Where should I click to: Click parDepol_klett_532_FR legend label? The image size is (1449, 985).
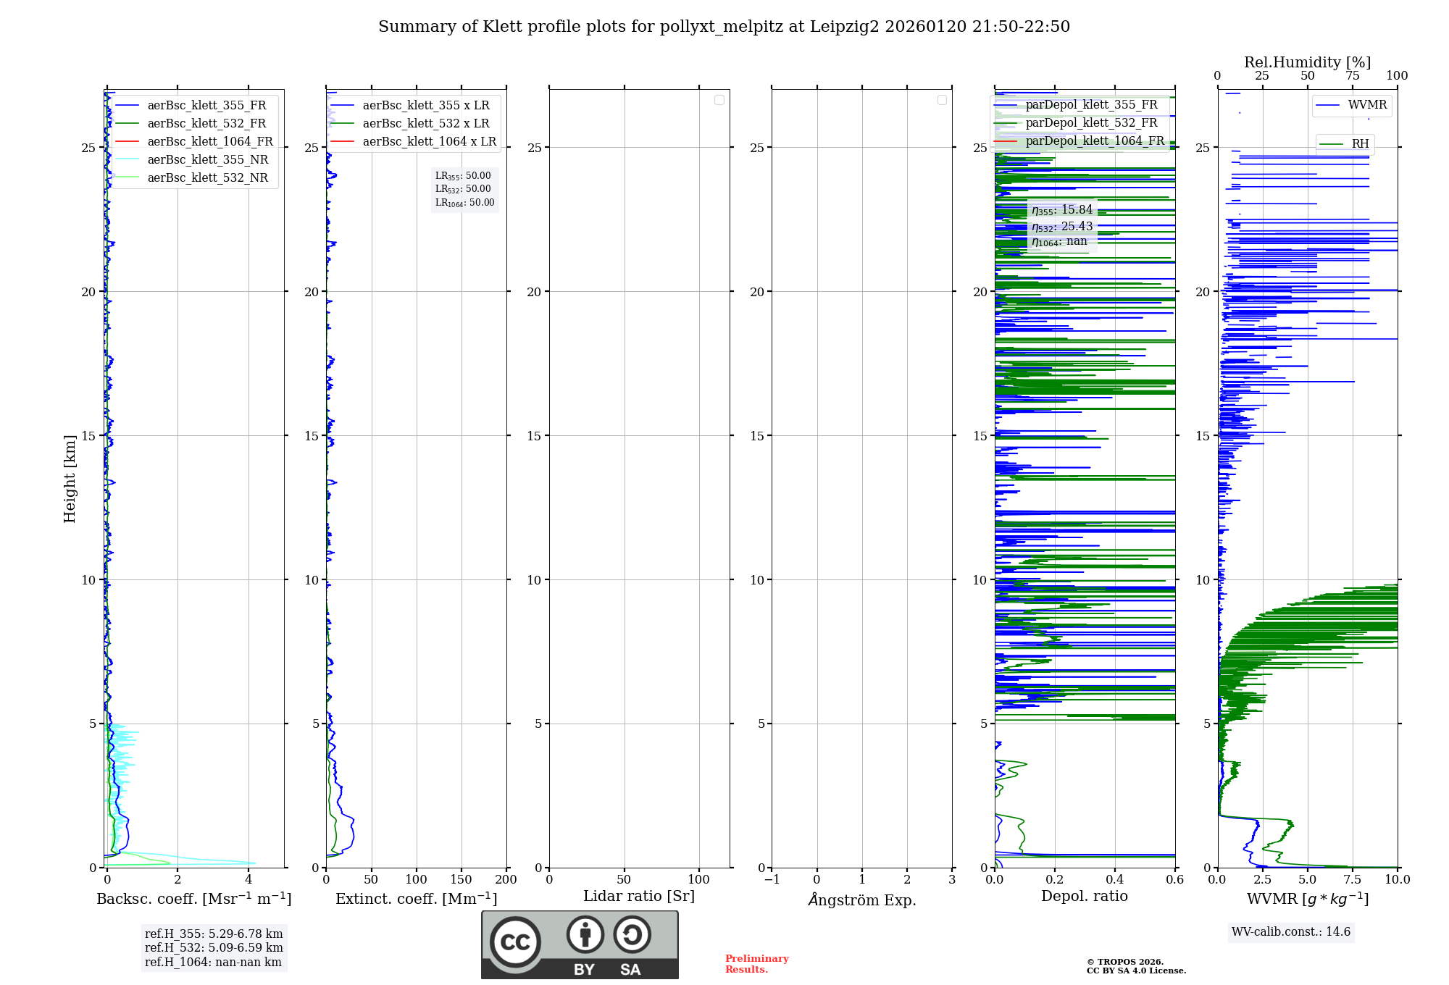pos(1091,123)
